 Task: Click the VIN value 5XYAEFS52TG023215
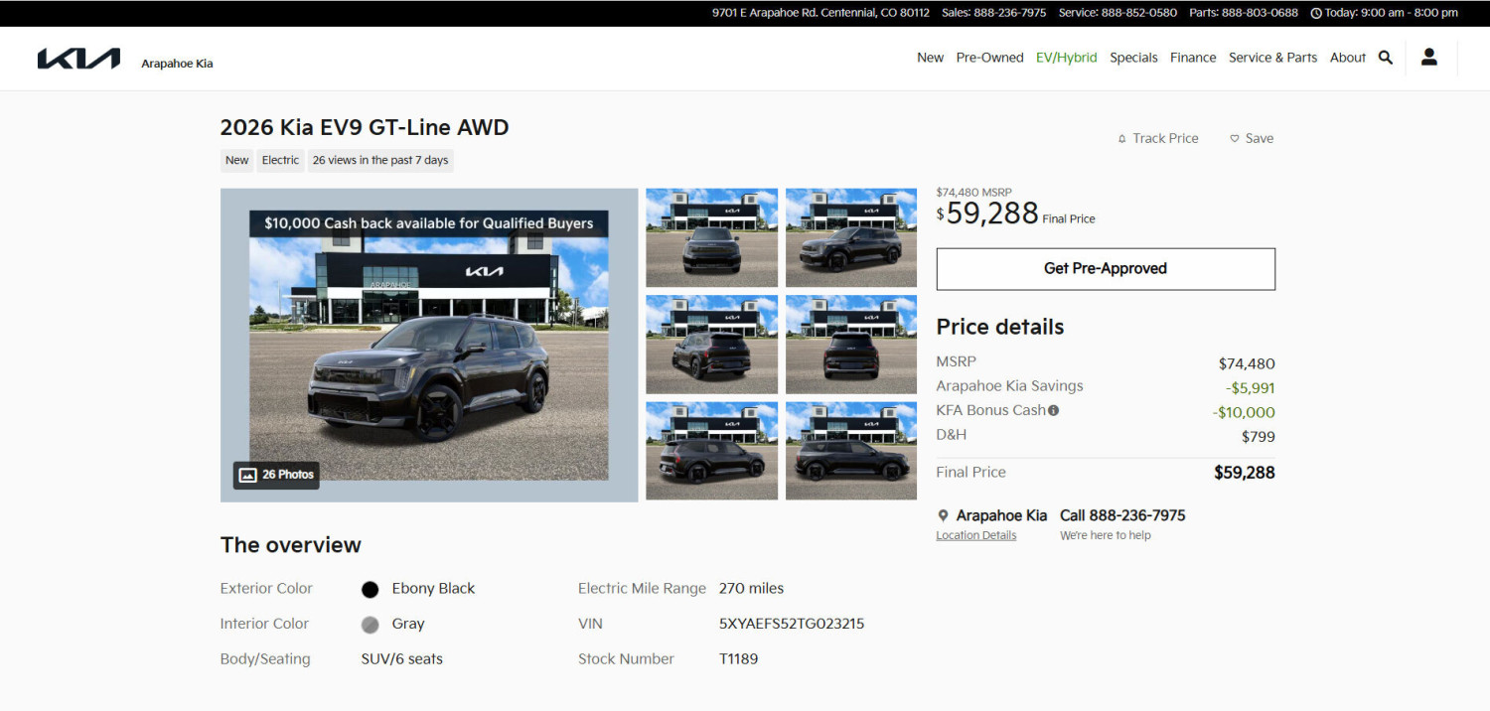pos(792,624)
